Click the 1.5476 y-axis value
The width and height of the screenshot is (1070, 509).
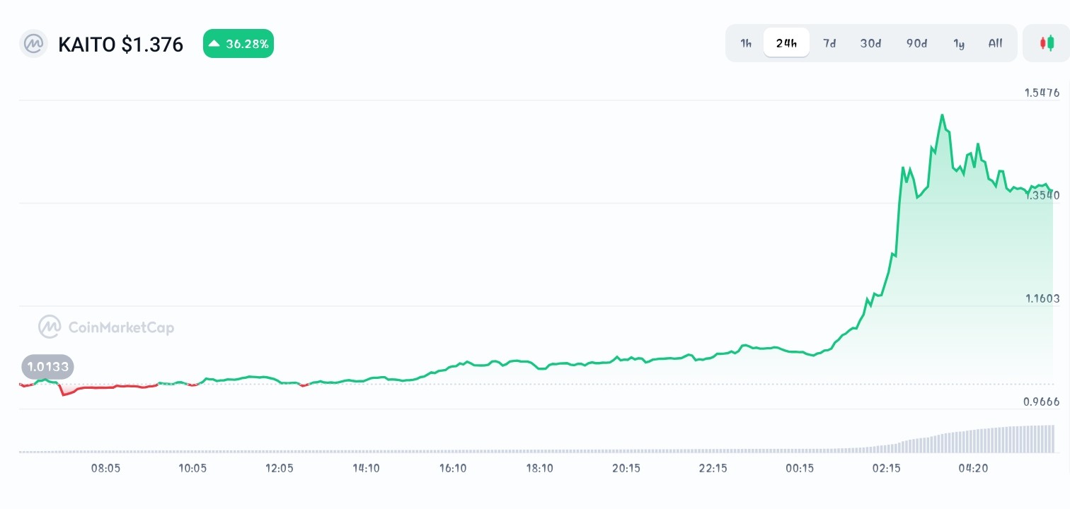coord(1042,93)
